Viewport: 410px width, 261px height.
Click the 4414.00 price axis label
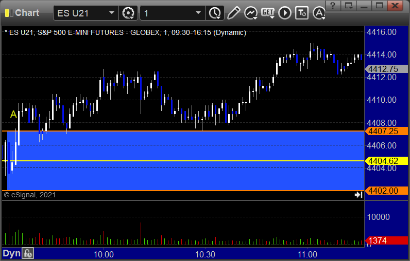pos(382,55)
